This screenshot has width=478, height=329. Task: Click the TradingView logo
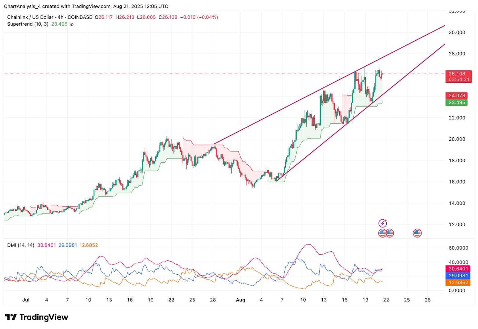point(36,317)
